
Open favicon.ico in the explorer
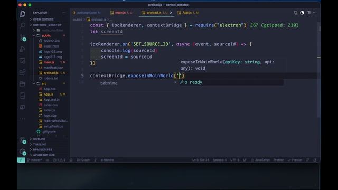click(x=52, y=41)
